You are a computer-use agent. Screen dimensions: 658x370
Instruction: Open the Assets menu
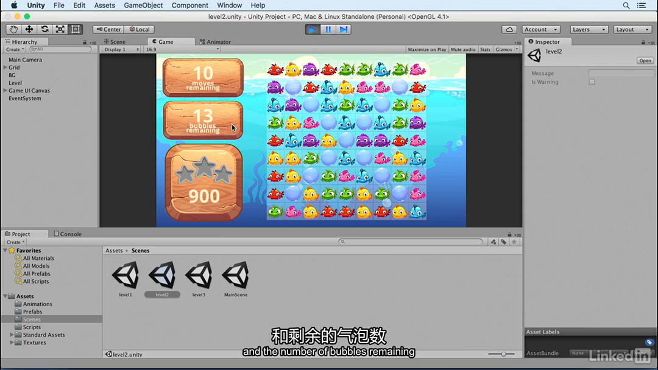click(105, 5)
